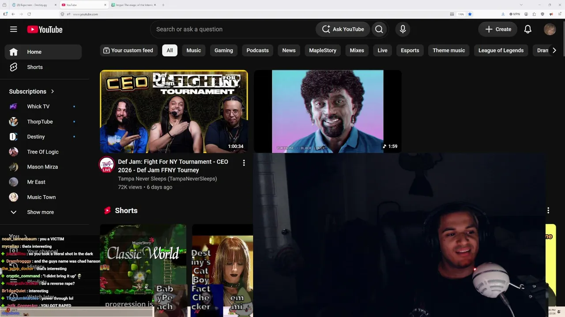Select the Podcasts filter chip
This screenshot has width=565, height=317.
pyautogui.click(x=257, y=50)
